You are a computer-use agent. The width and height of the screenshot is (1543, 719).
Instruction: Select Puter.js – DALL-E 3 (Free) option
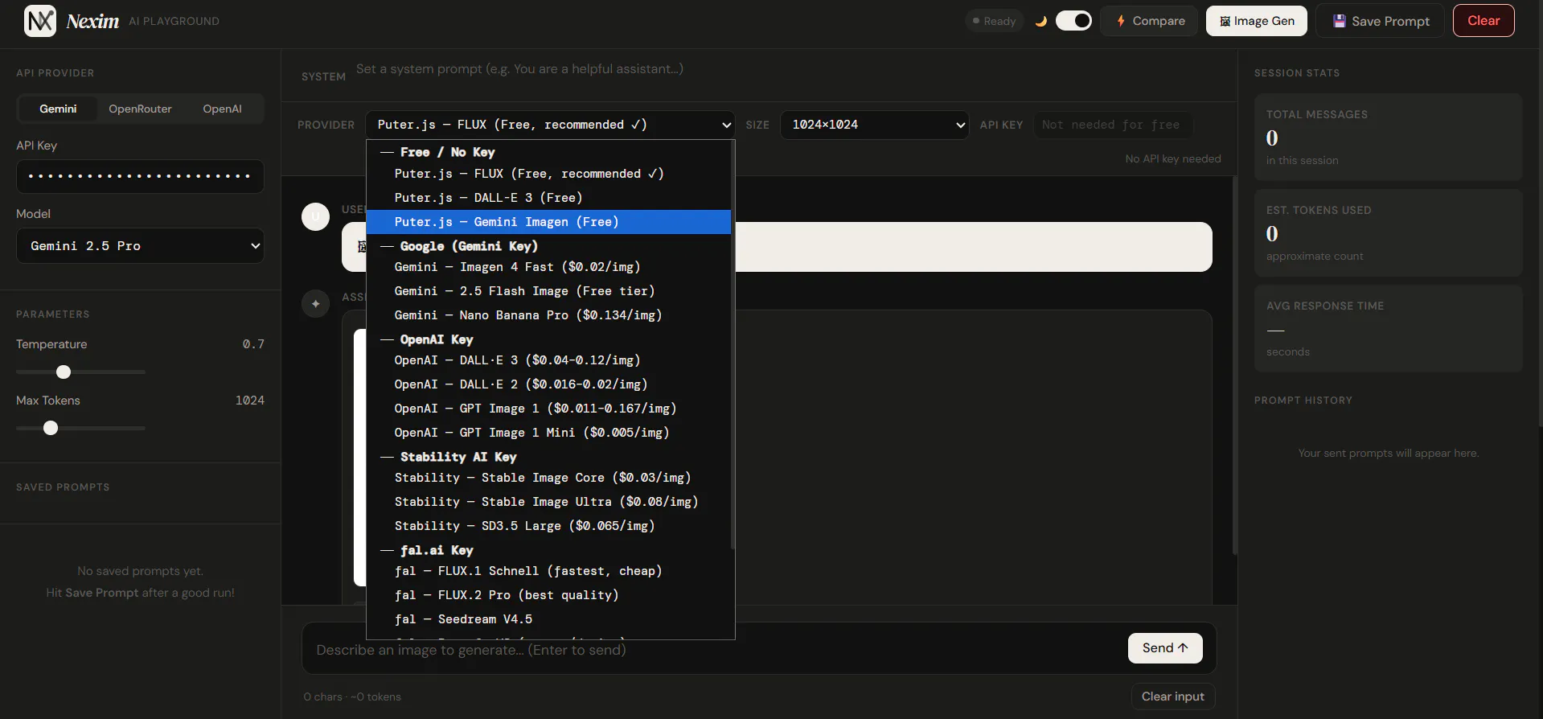[x=548, y=198]
